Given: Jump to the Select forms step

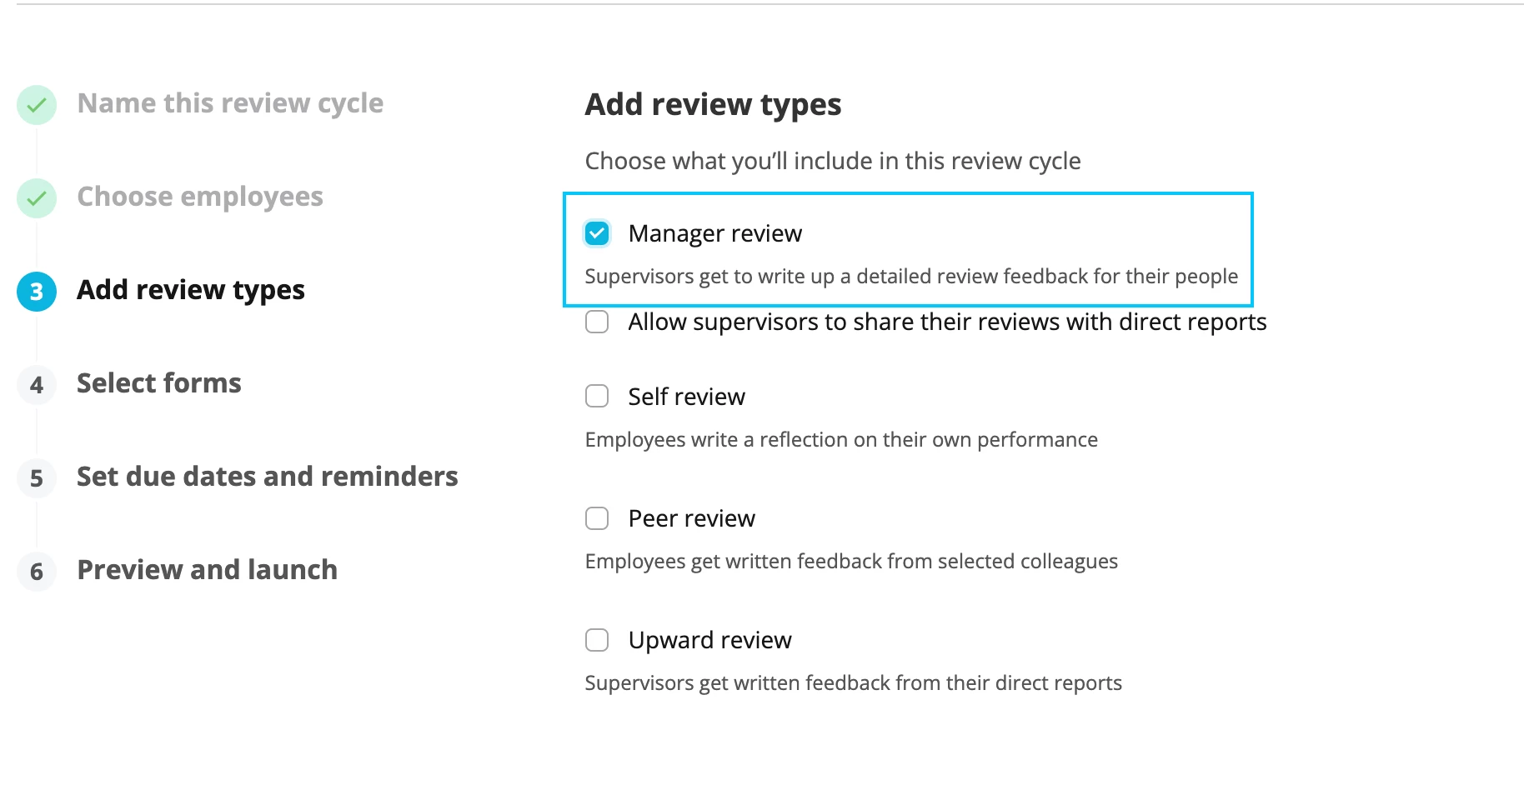Looking at the screenshot, I should click(x=159, y=383).
